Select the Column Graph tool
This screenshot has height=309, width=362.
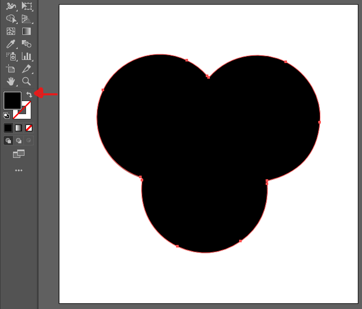pos(27,56)
